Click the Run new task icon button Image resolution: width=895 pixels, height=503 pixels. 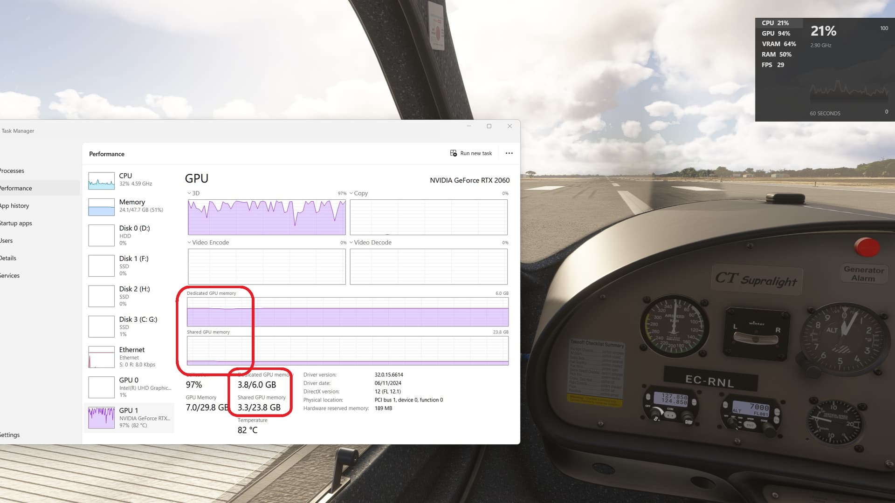click(453, 153)
